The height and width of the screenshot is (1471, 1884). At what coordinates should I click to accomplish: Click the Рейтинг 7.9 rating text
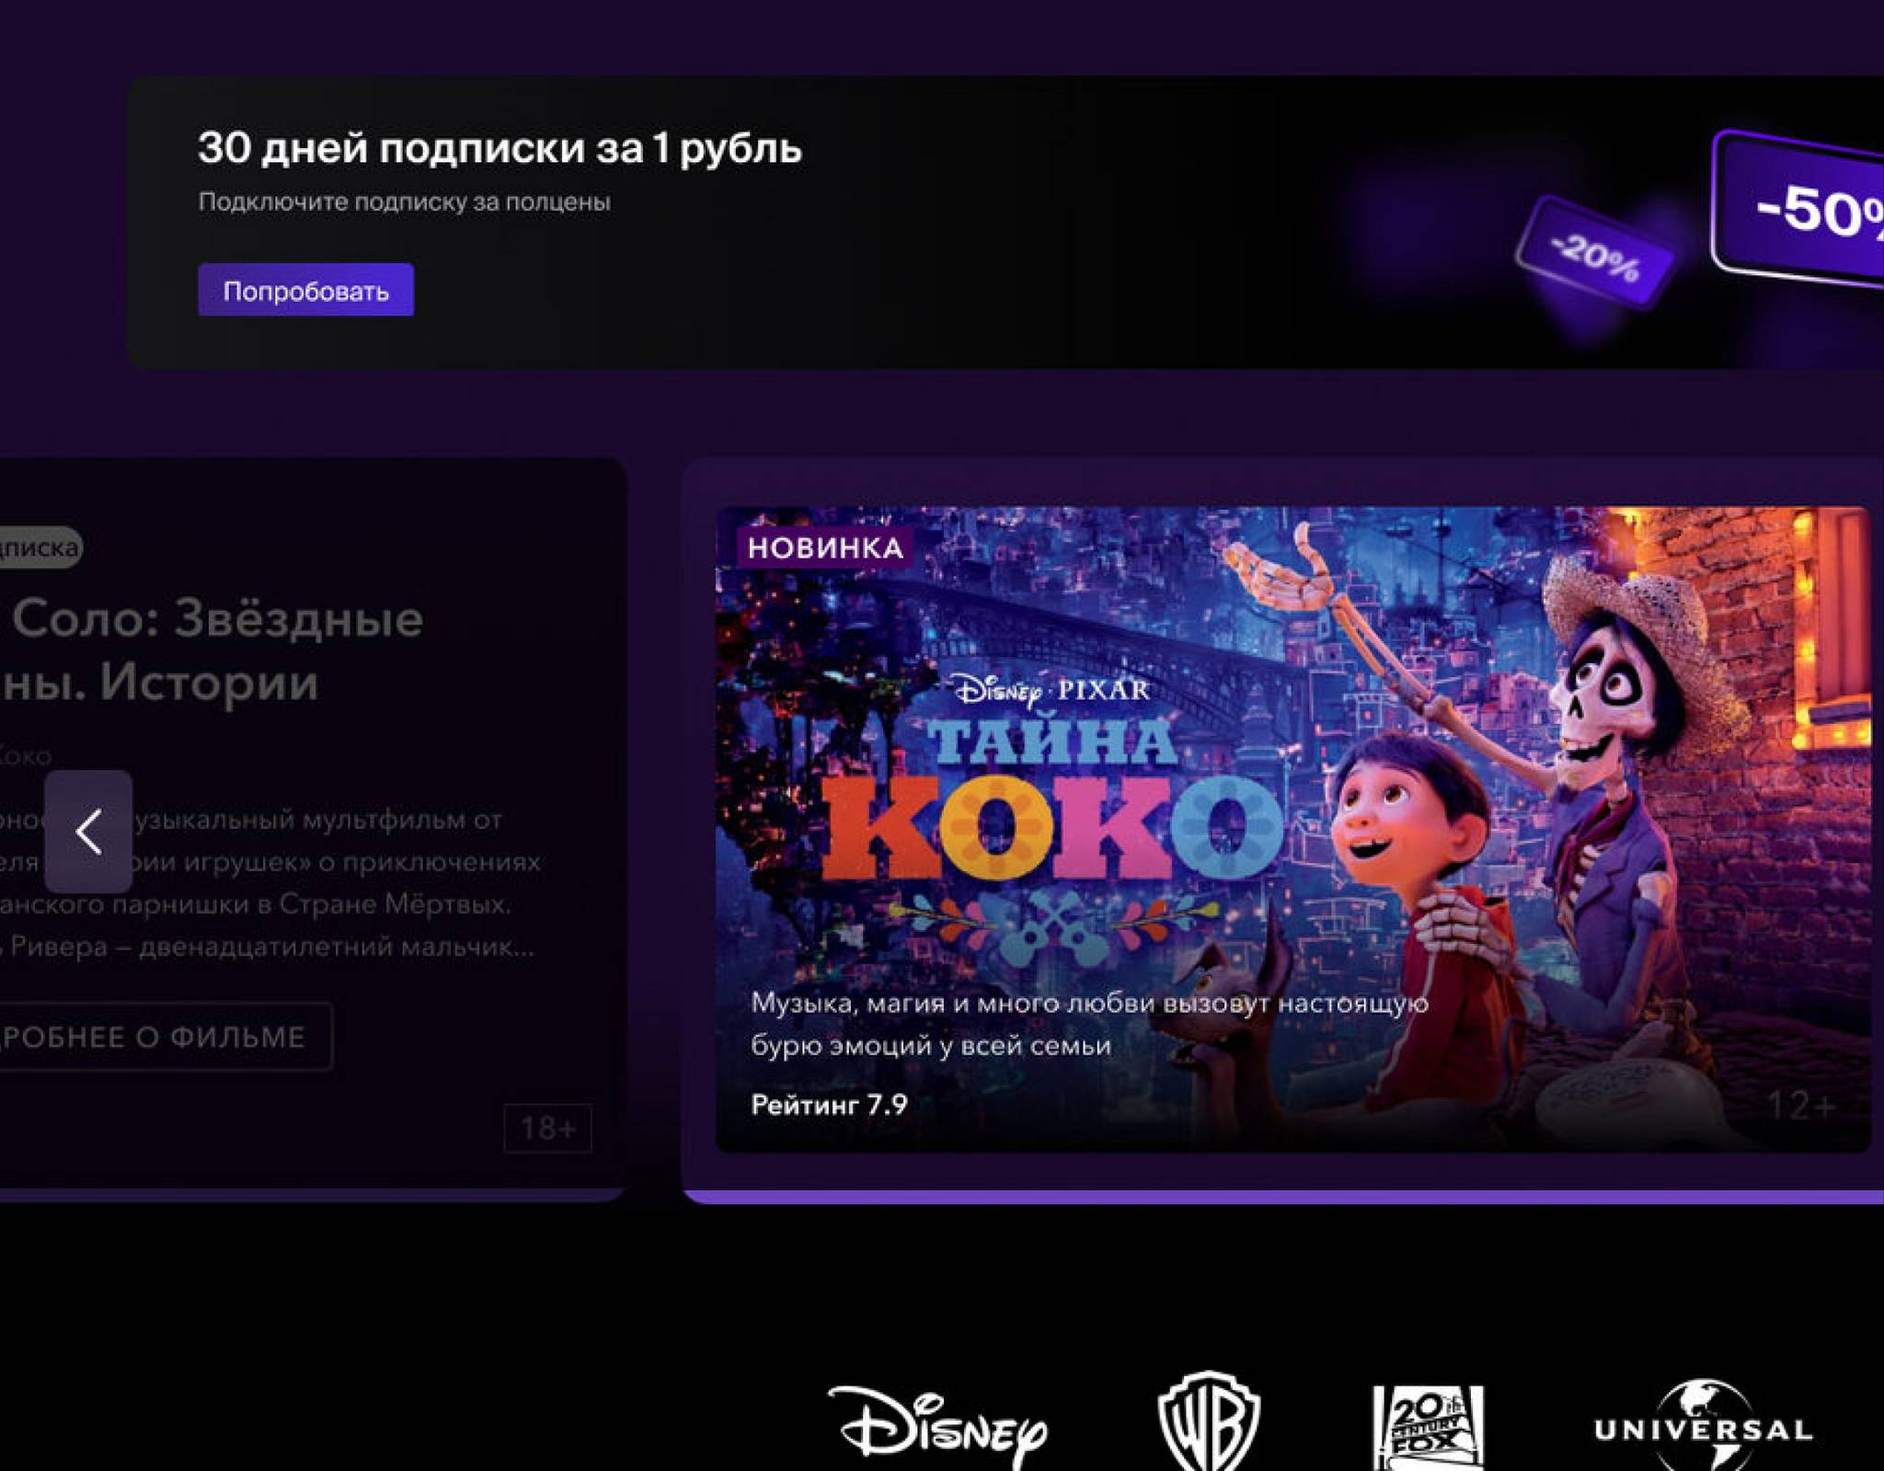(829, 1104)
